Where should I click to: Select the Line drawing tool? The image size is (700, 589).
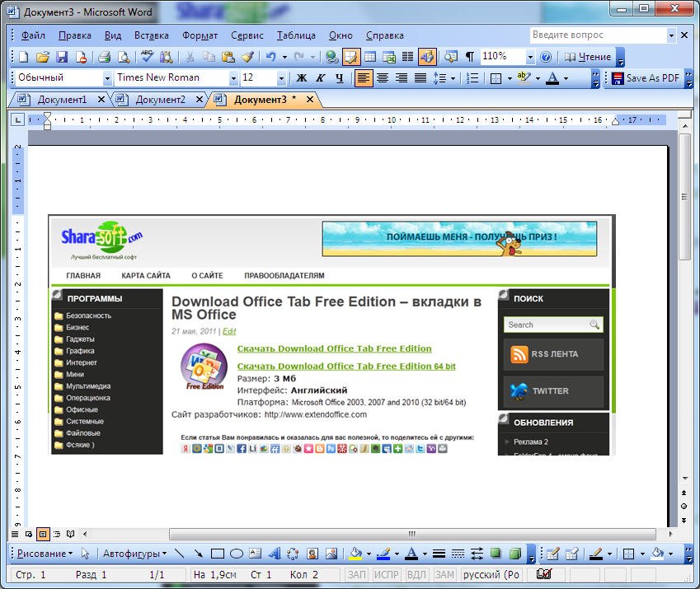[180, 554]
